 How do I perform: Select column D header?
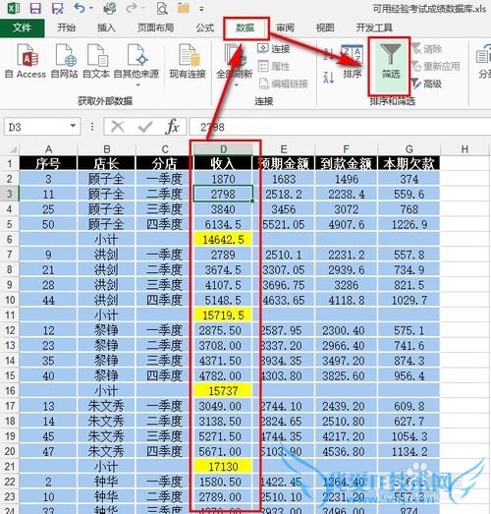(x=223, y=149)
